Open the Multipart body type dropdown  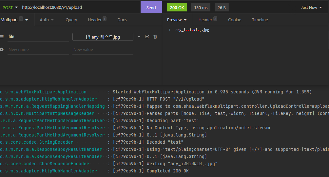point(14,20)
